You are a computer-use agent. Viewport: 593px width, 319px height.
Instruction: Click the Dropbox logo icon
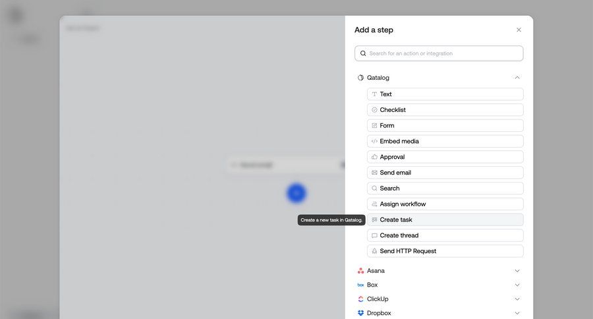[x=360, y=313]
